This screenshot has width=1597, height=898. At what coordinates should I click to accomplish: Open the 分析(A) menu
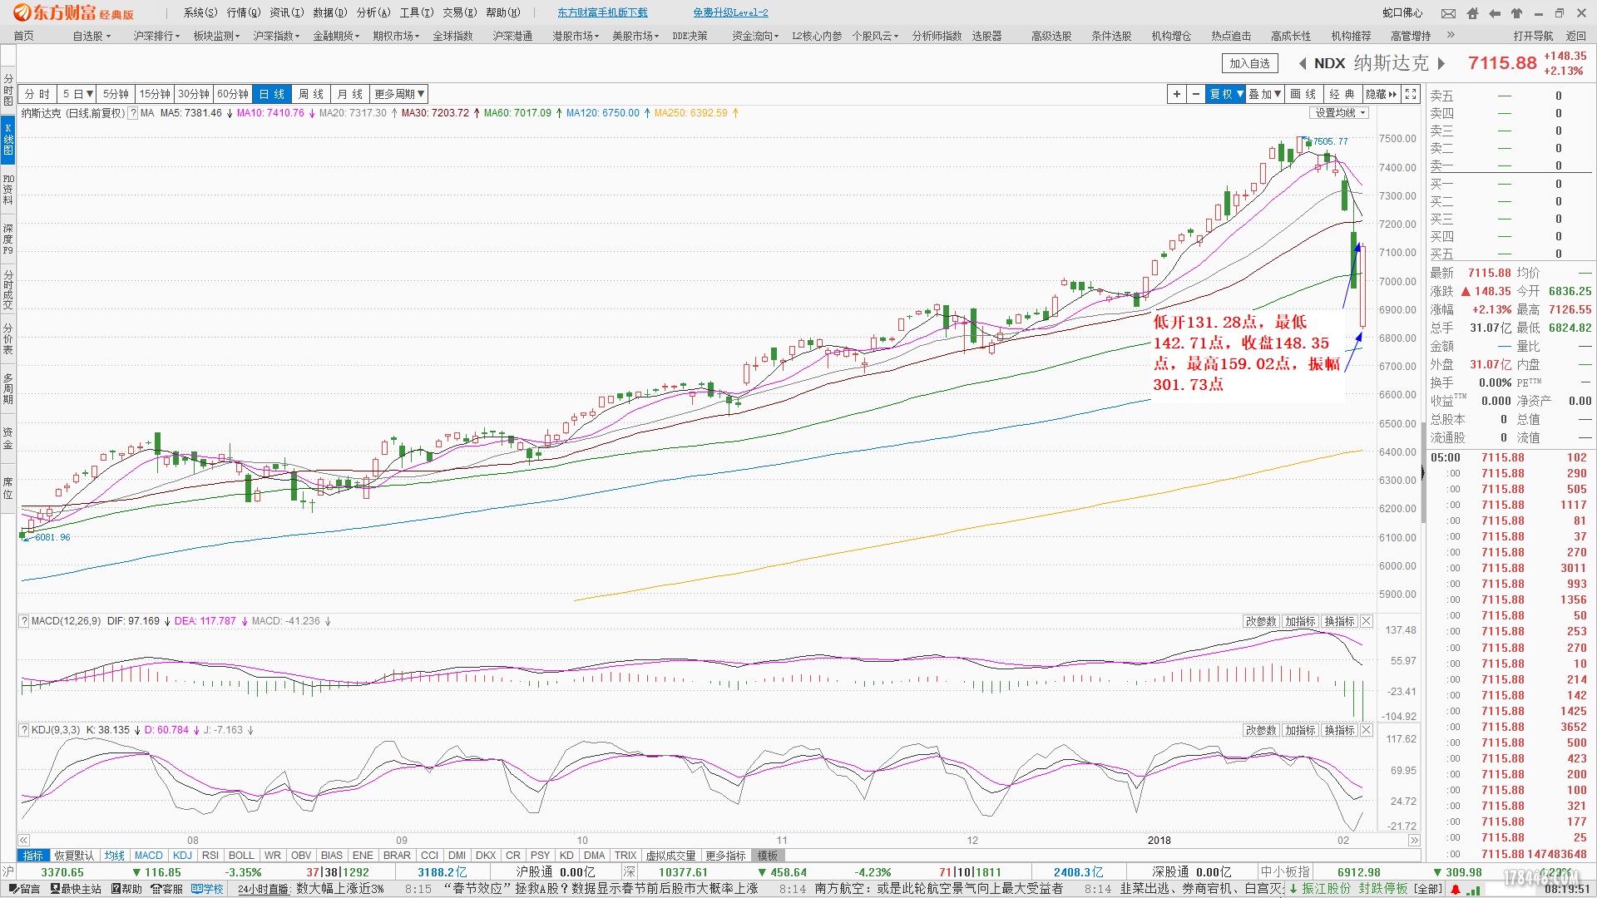pos(373,12)
